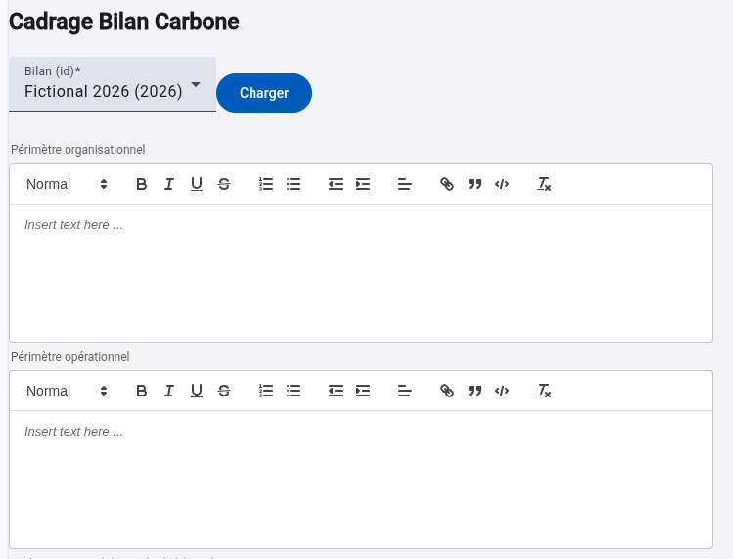
Task: Focus the Périmètre opérationnel text area
Action: point(360,479)
